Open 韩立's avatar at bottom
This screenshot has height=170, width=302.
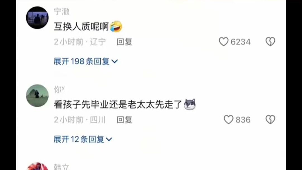(x=37, y=166)
